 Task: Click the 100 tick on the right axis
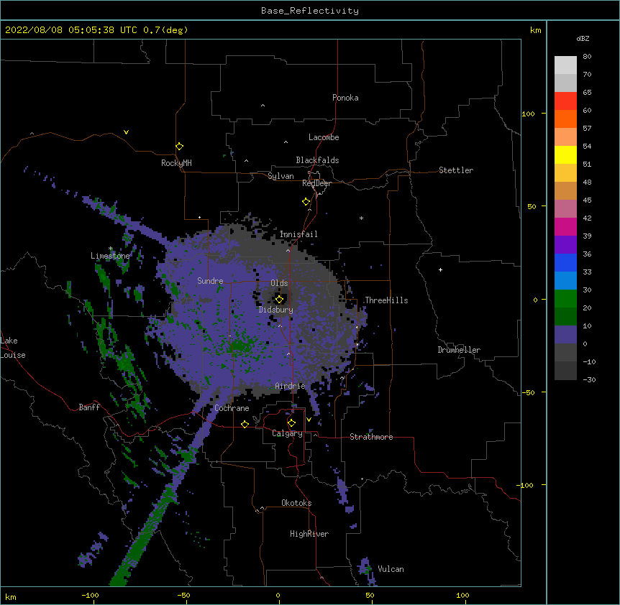528,114
